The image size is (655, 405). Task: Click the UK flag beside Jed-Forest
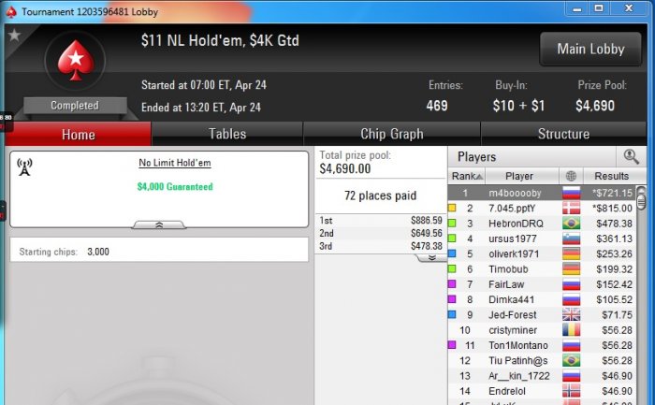click(x=571, y=315)
